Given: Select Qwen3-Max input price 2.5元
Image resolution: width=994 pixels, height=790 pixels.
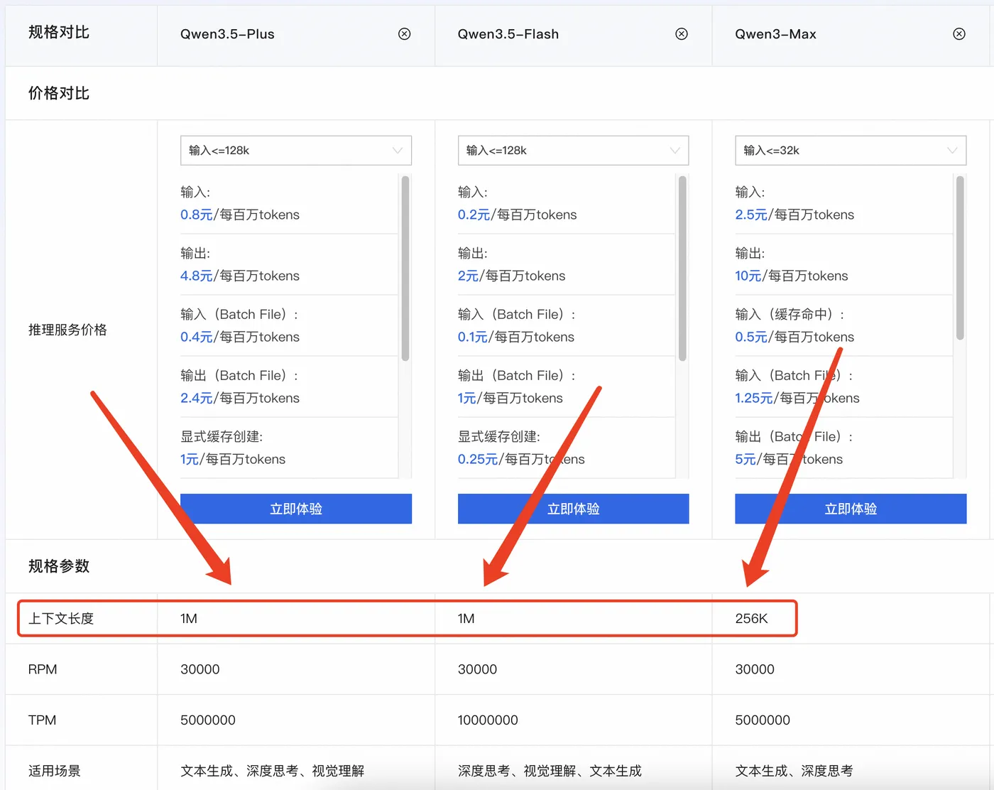Looking at the screenshot, I should 751,215.
